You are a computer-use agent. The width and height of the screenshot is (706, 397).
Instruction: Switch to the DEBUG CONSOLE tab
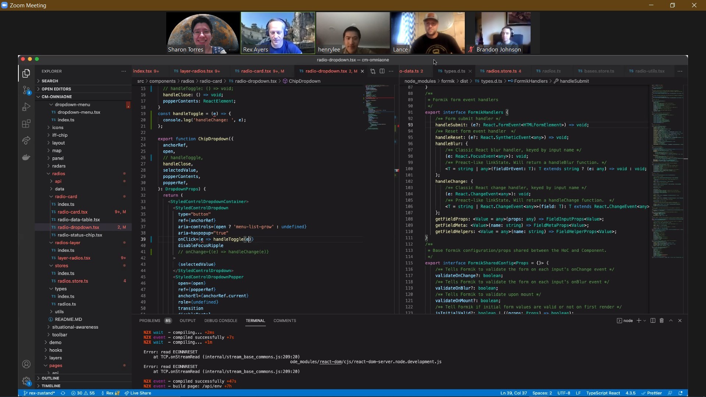tap(221, 321)
